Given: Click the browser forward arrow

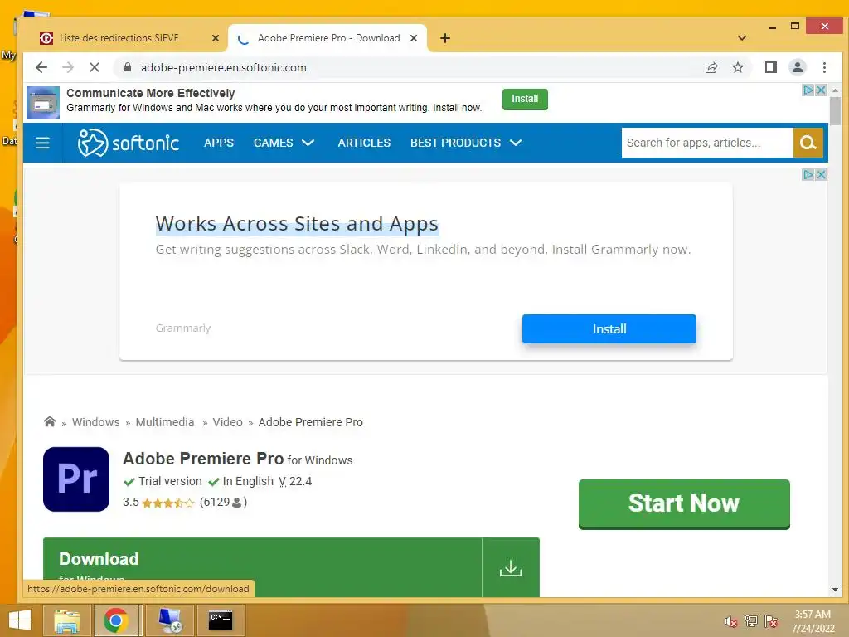Looking at the screenshot, I should point(68,67).
